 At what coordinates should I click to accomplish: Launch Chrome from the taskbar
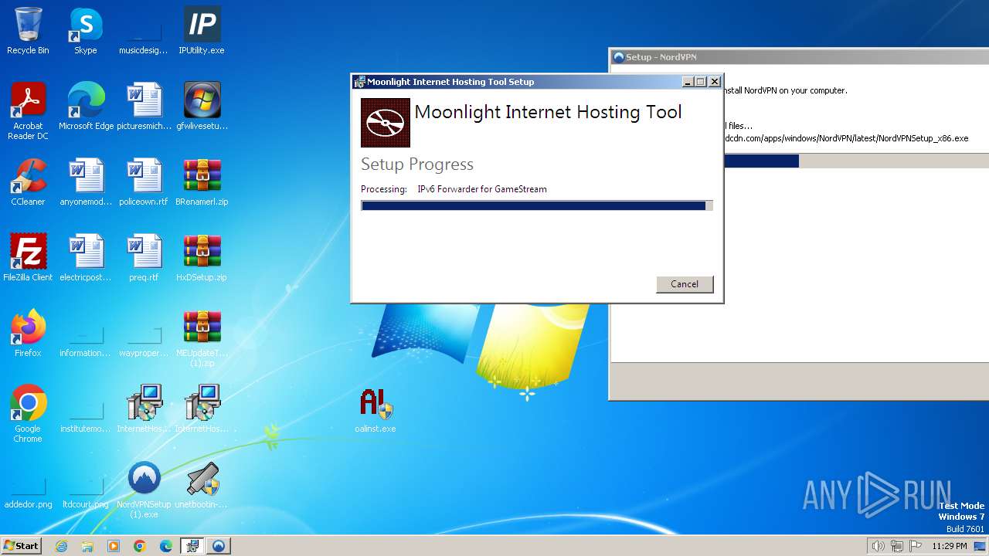140,546
